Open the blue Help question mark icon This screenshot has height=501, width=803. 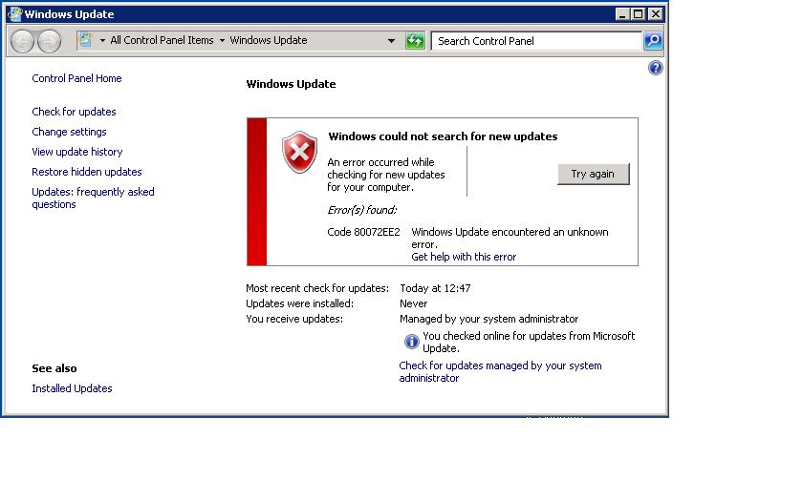point(655,68)
